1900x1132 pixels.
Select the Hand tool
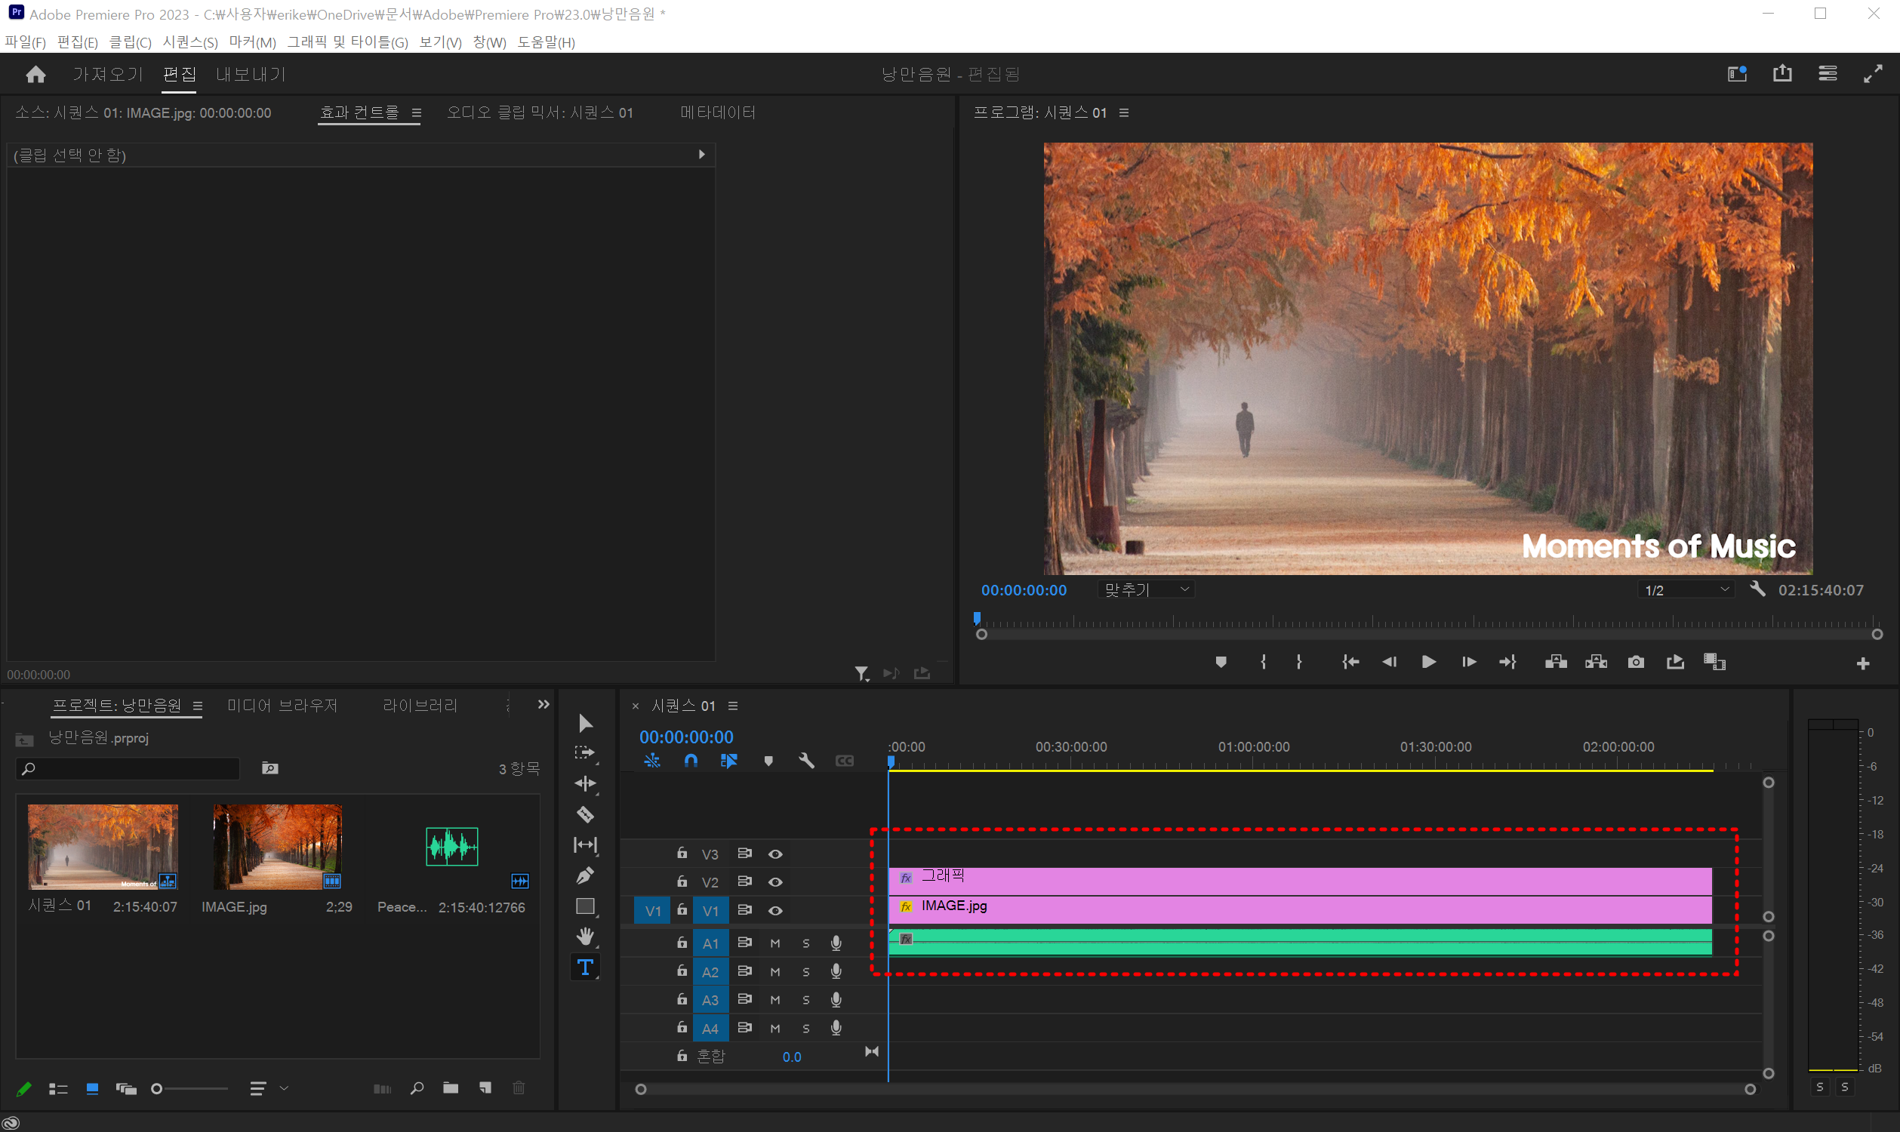coord(585,936)
